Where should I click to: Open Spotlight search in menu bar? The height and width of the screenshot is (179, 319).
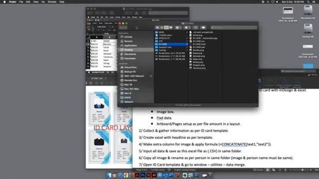[x=308, y=2]
